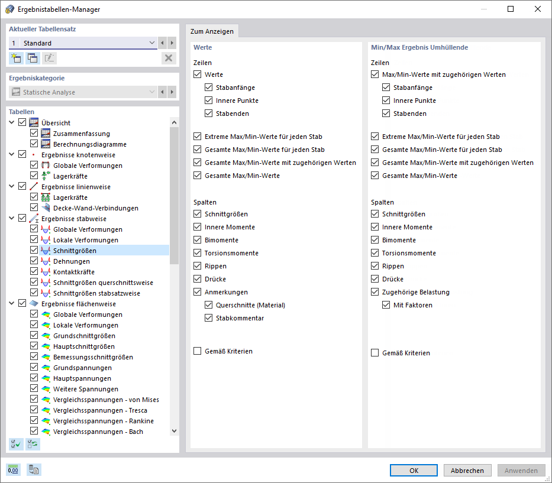Click the copy table set icon
Screen dimensions: 552x483
coord(33,58)
